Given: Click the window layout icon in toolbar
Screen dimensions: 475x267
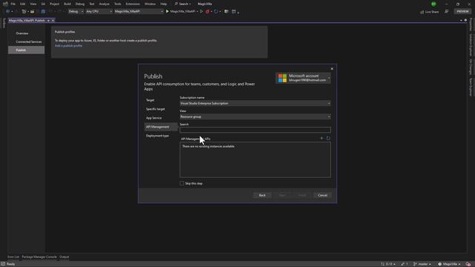Looking at the screenshot, I should [234, 12].
